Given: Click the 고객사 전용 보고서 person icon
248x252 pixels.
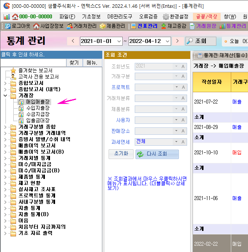Looking at the screenshot, I should [13, 77].
